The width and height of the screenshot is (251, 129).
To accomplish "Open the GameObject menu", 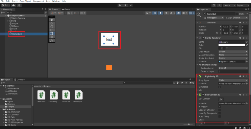I will click(25, 1).
